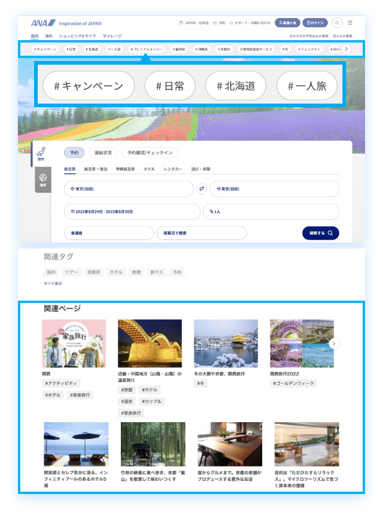Open the 1人 passenger count selector

(270, 211)
